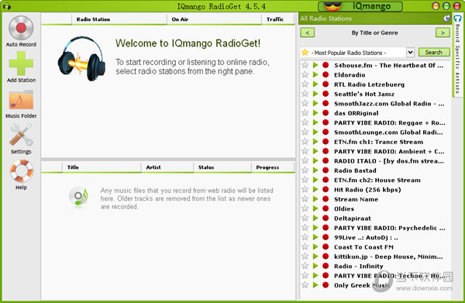Click the Traffic column header

[278, 19]
